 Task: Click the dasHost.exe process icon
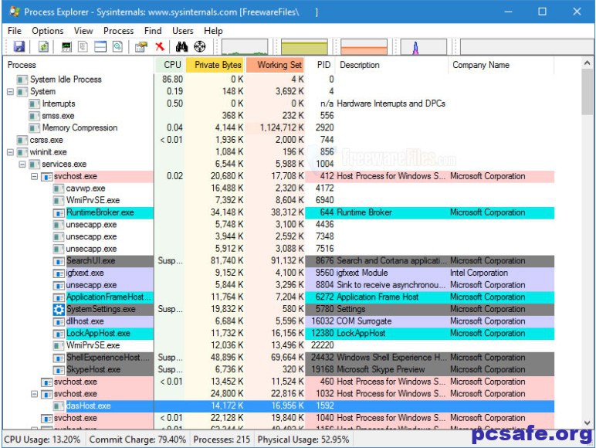point(59,406)
